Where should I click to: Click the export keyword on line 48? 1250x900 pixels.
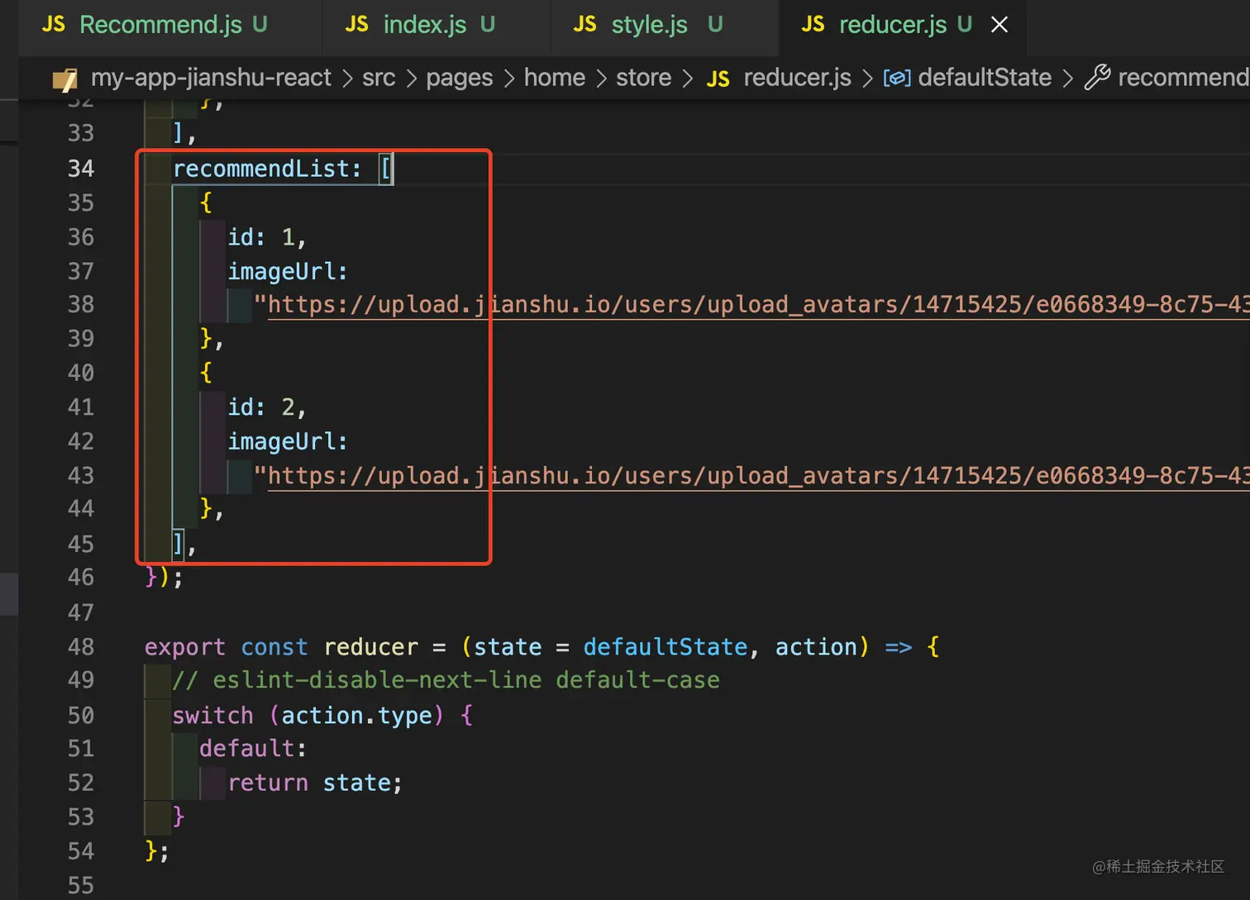[185, 647]
